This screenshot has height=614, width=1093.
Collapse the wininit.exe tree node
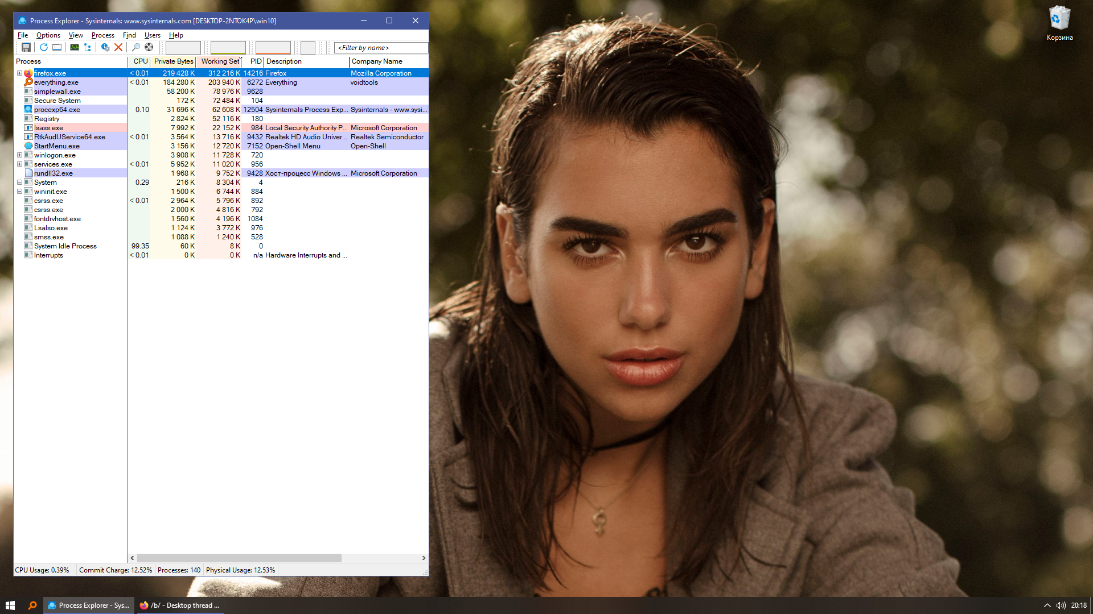[19, 192]
